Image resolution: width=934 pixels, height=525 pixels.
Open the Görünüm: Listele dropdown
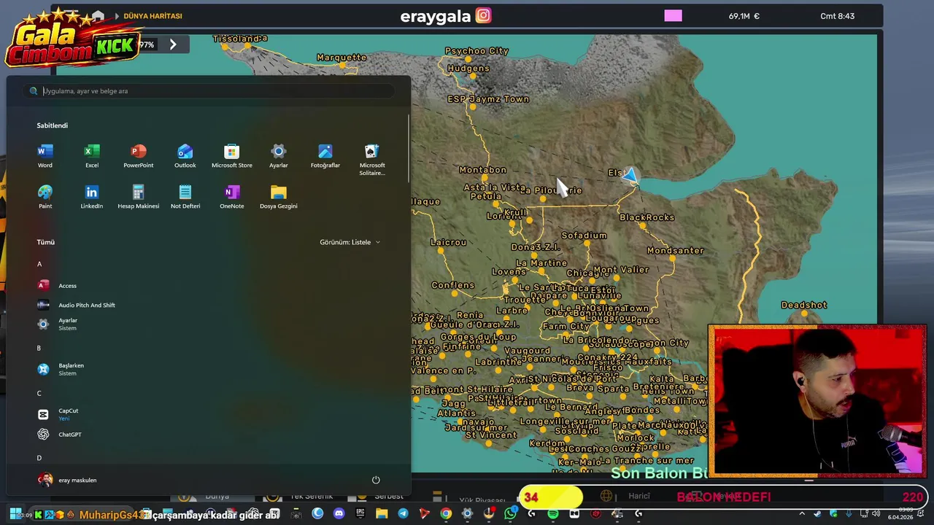[350, 242]
